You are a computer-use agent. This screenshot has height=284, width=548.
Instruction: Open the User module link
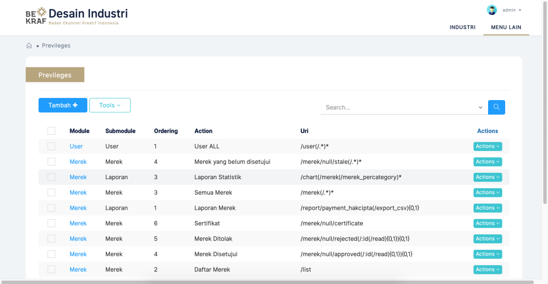pos(76,147)
